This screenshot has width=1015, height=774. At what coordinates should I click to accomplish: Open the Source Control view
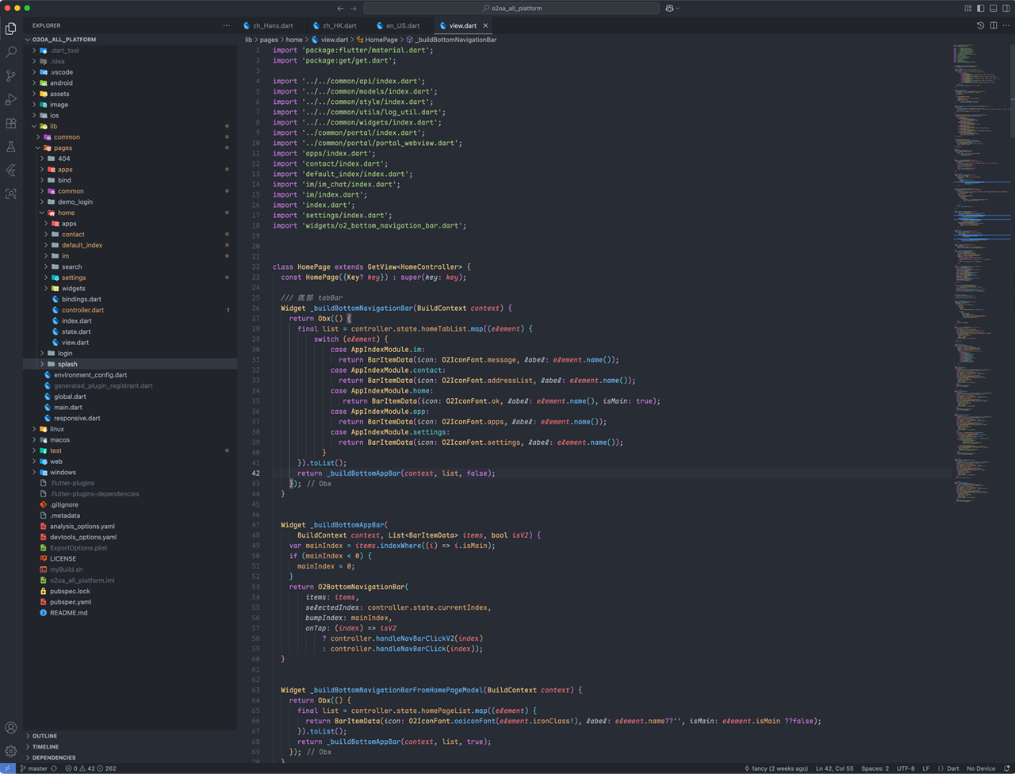coord(11,76)
